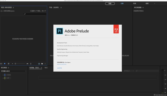The image size is (167, 96).
Task: Switch to the 列表 list workspace
Action: tap(135, 4)
